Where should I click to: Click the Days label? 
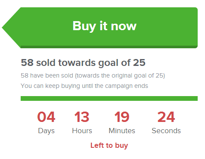[x=47, y=131]
